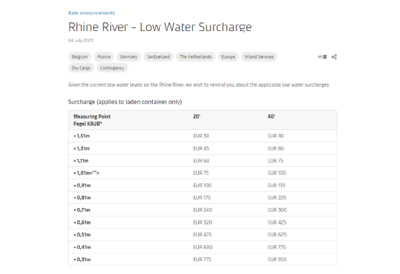
Task: Click the 分享 share label
Action: (x=322, y=57)
